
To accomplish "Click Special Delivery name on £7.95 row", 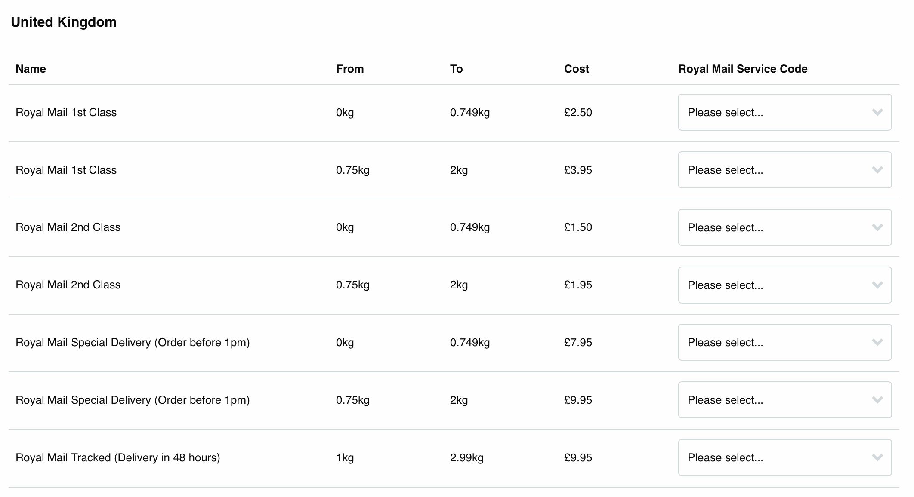I will point(133,342).
